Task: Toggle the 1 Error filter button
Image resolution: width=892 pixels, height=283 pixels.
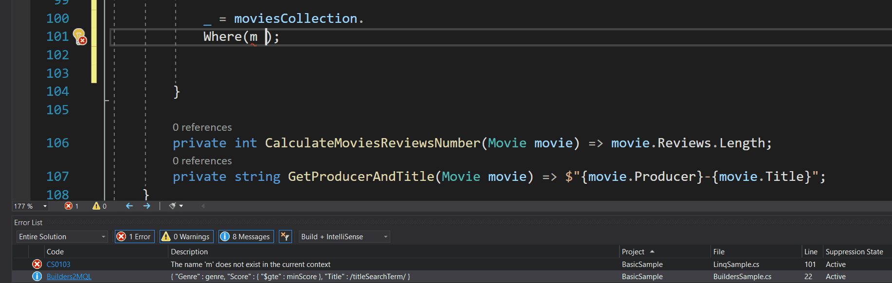Action: [135, 237]
